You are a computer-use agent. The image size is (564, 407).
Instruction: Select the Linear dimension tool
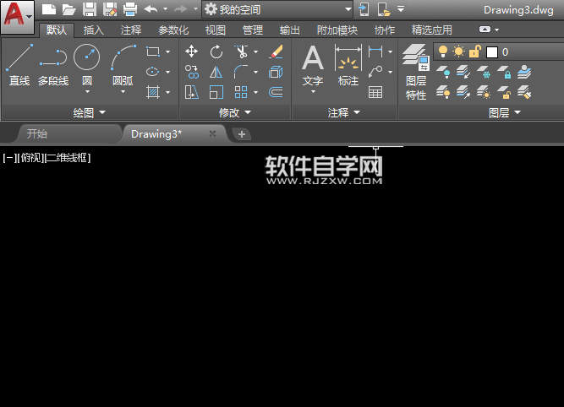click(x=375, y=52)
